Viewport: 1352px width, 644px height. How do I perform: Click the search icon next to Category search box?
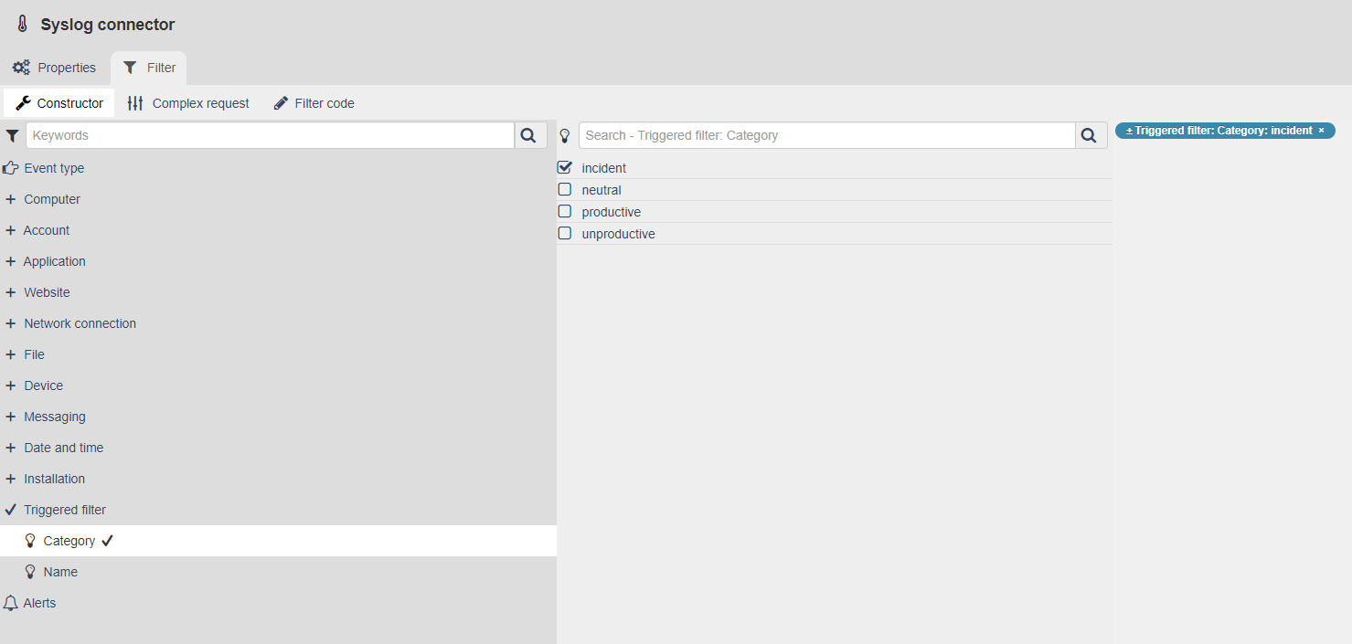point(1089,134)
